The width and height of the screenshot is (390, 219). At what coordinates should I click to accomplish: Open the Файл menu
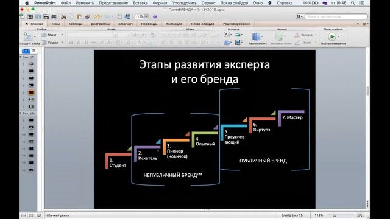click(66, 3)
